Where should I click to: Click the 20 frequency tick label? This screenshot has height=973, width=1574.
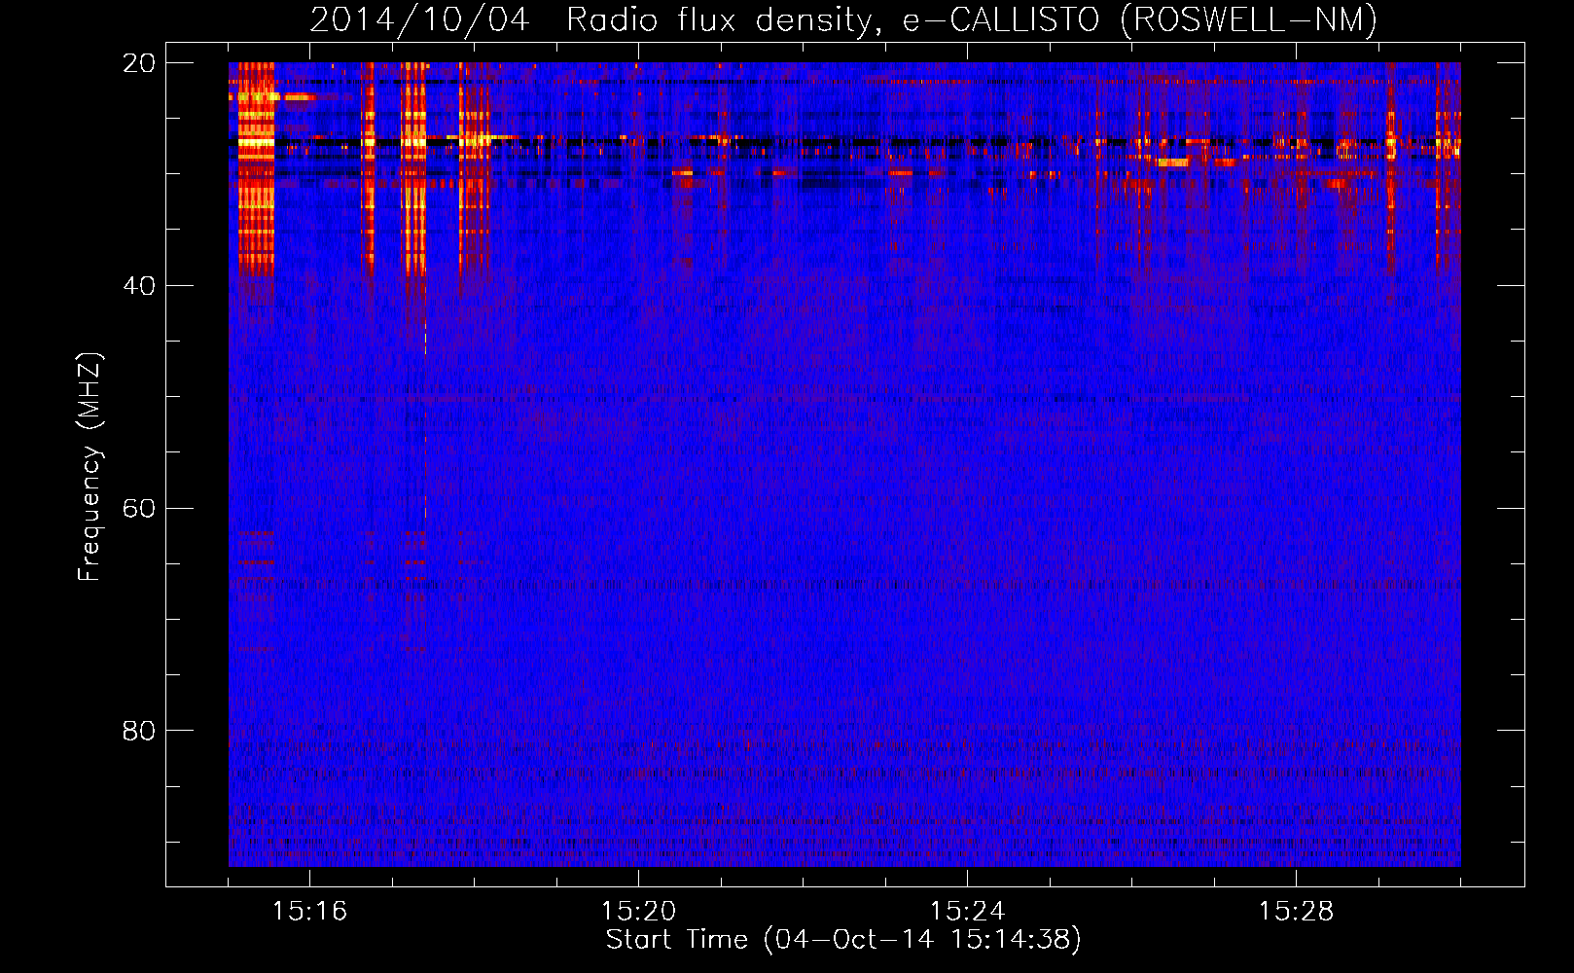click(x=139, y=63)
